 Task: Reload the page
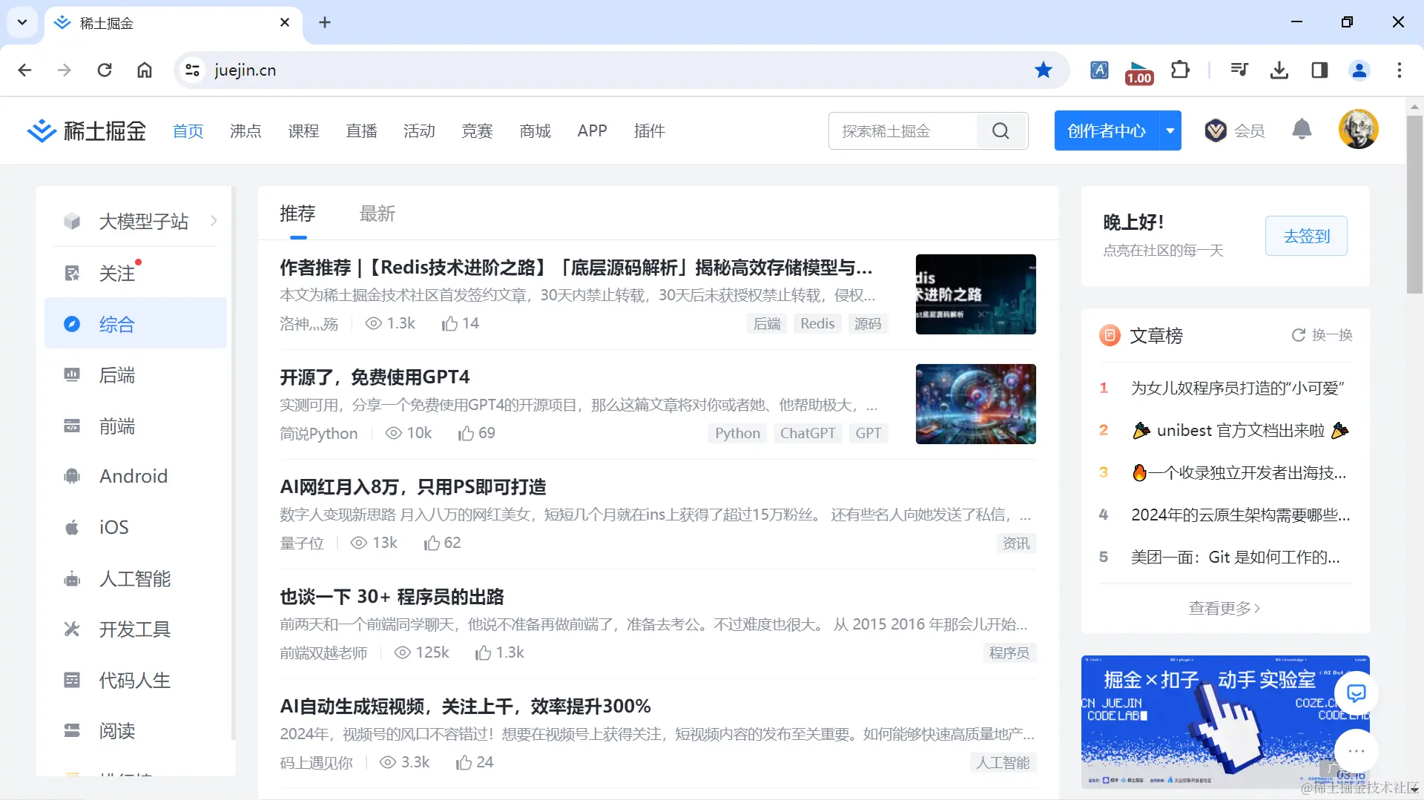[105, 70]
